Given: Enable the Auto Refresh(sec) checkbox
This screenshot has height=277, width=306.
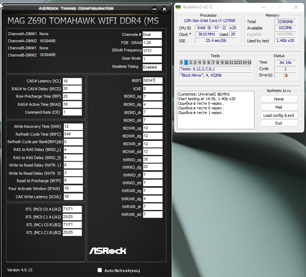Looking at the screenshot, I should click(100, 270).
